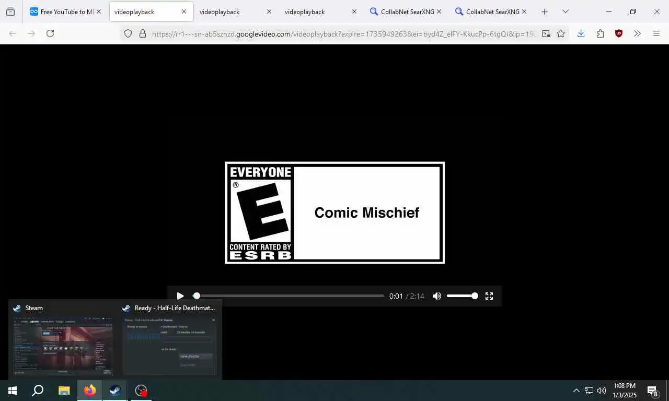Switch to last CollabNet SearXNG tab
The image size is (669, 401).
(x=491, y=11)
